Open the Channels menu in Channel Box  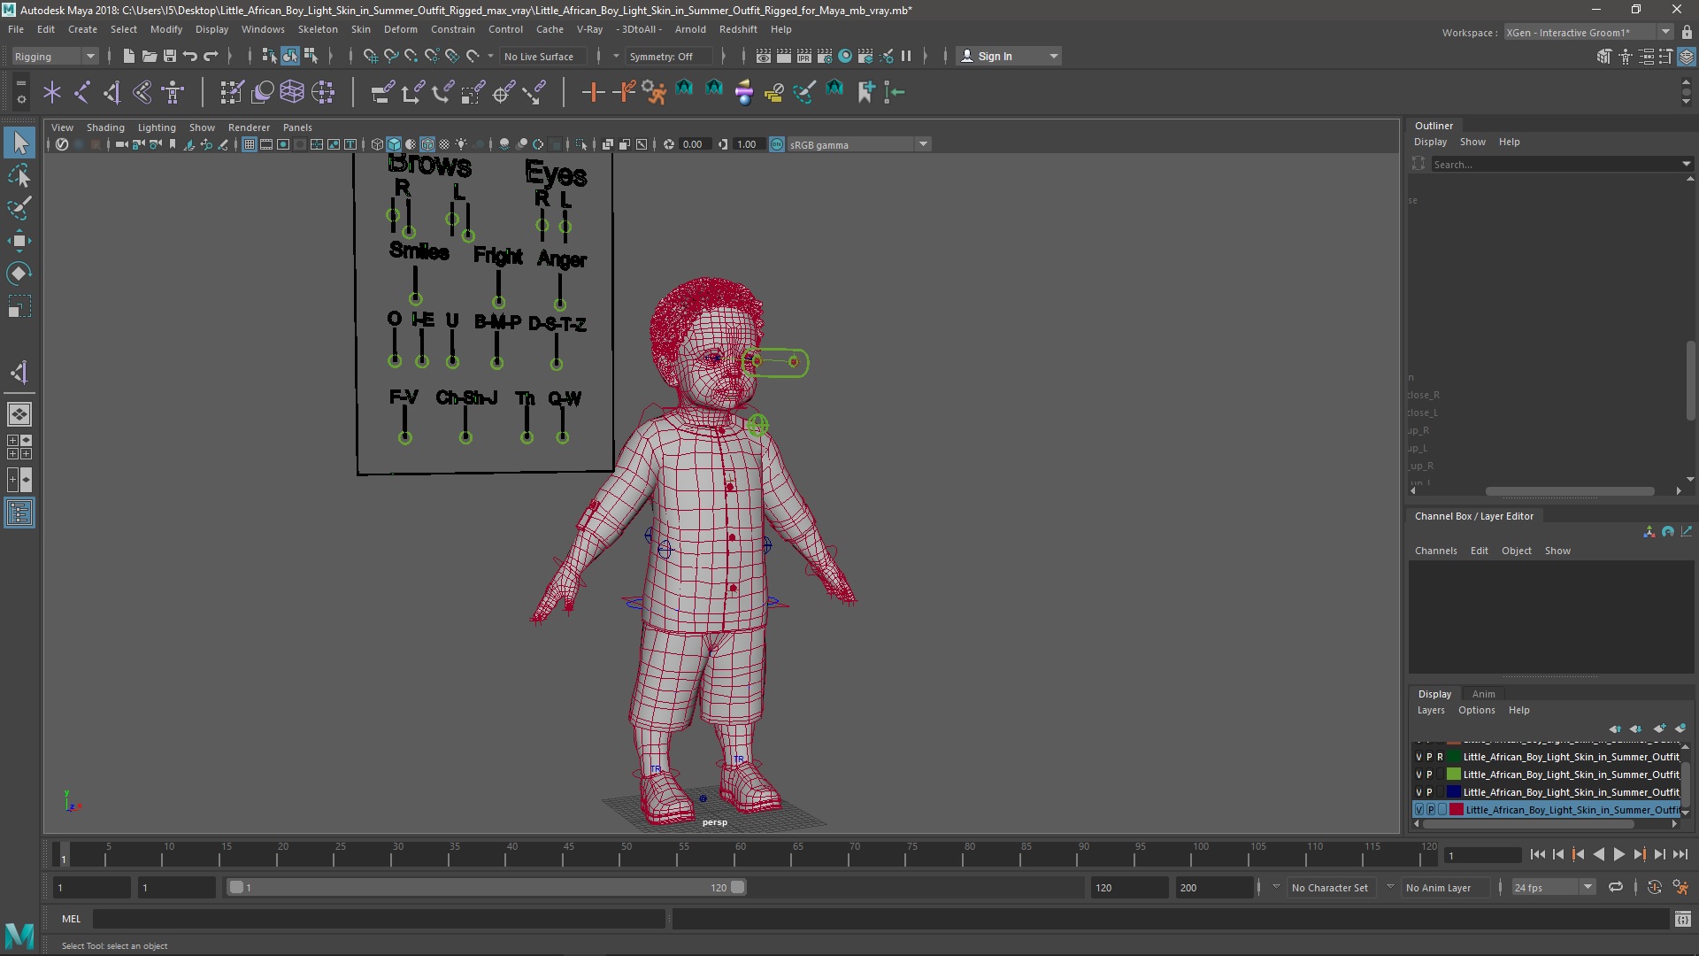pos(1435,551)
